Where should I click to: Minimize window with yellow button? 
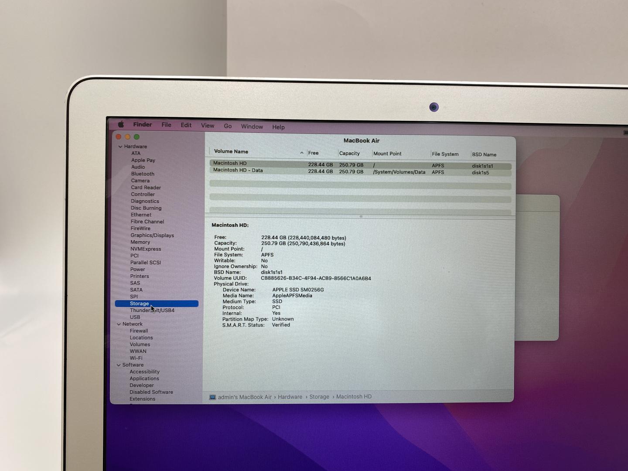coord(127,137)
